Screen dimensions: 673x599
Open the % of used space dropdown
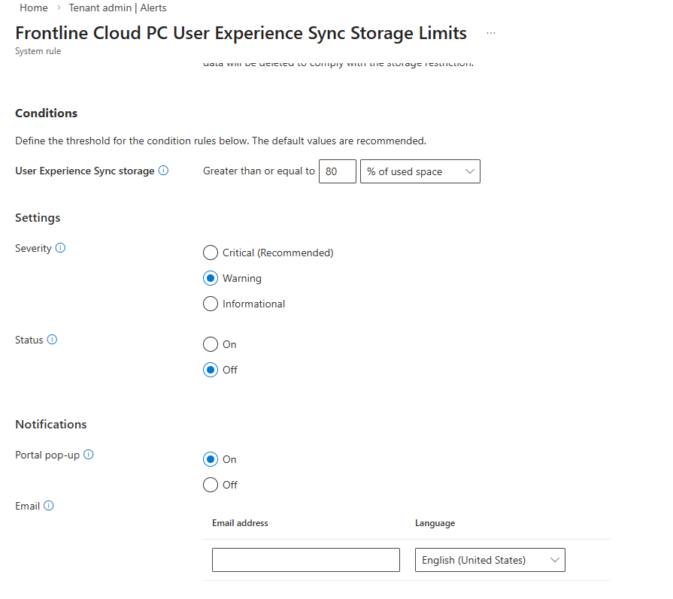[420, 171]
